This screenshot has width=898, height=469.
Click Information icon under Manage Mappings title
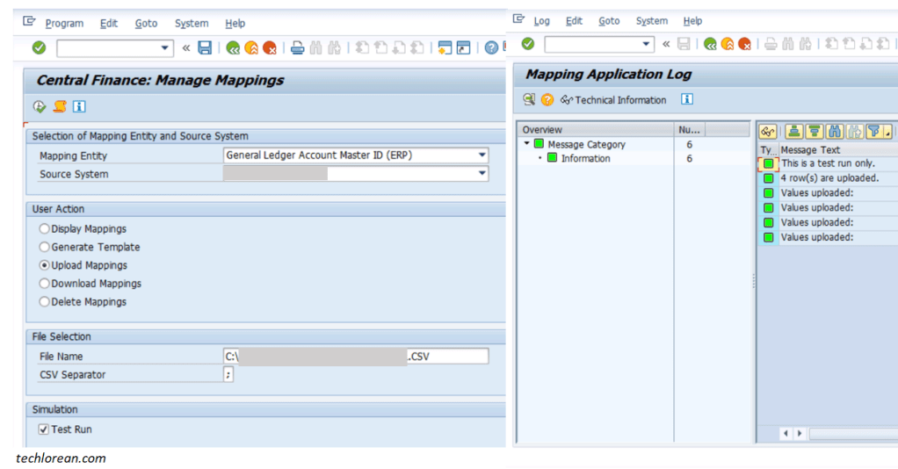pos(79,106)
